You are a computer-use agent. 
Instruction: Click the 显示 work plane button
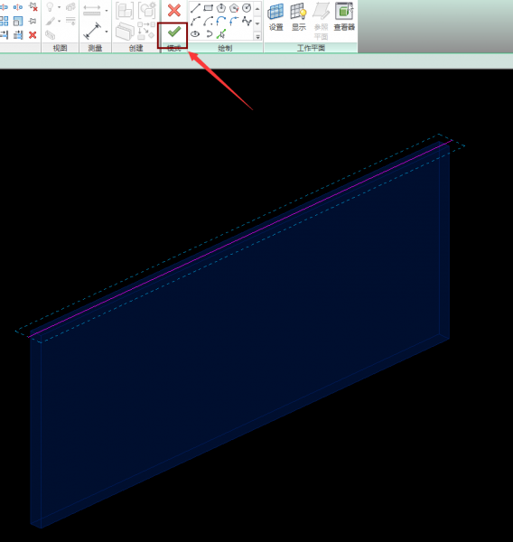tap(299, 16)
